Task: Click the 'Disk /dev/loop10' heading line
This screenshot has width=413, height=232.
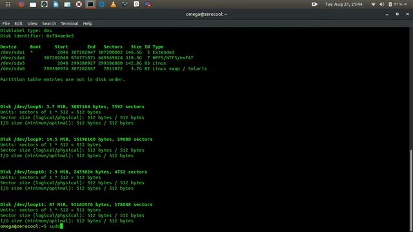Action: coord(74,172)
